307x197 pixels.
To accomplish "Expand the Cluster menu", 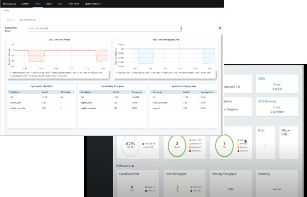I will click(x=25, y=4).
